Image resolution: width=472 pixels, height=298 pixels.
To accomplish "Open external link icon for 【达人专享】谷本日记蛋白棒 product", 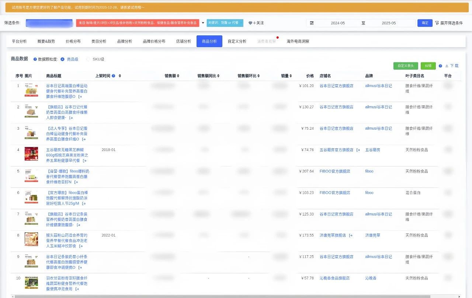I will (84, 139).
